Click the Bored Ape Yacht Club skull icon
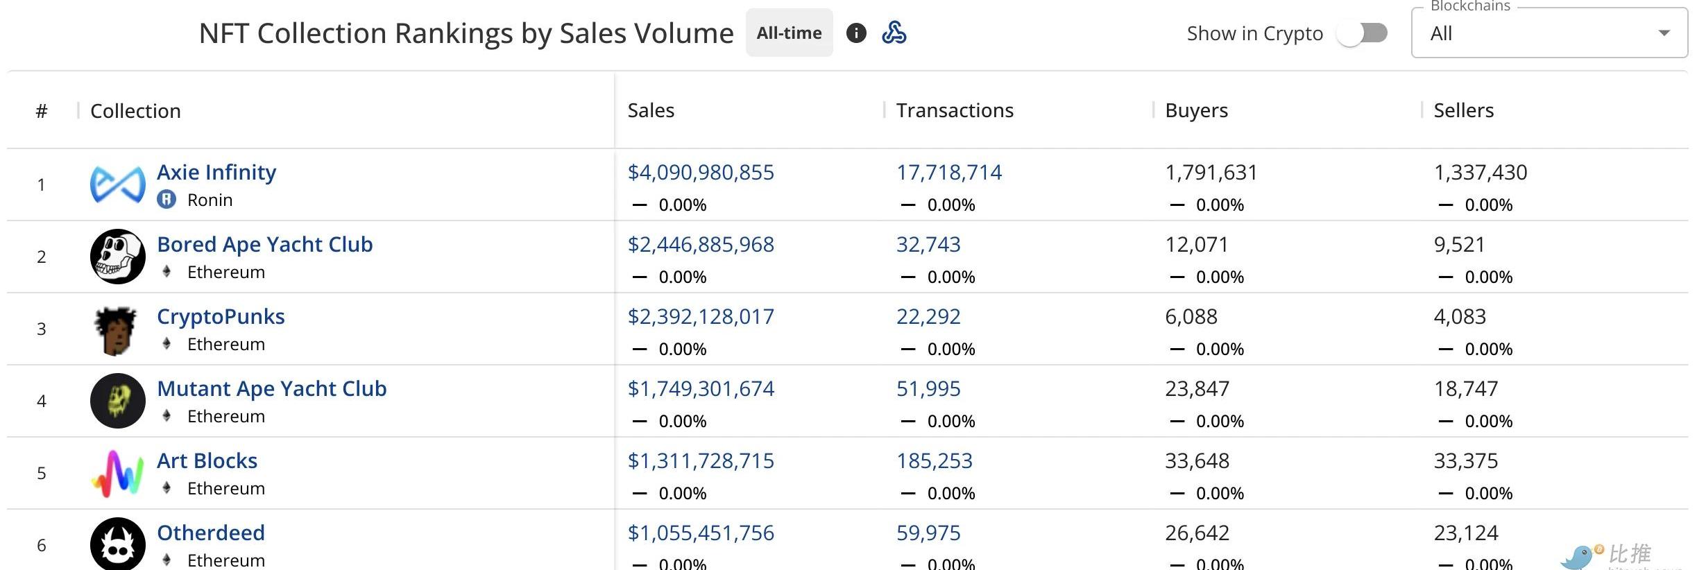This screenshot has width=1697, height=570. pyautogui.click(x=117, y=257)
